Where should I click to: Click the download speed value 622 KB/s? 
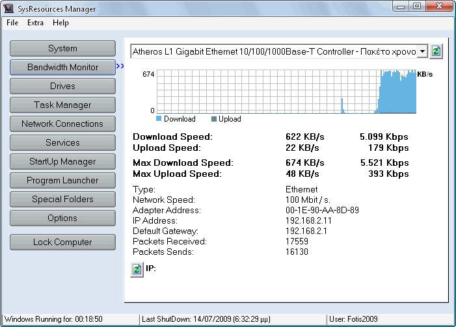click(x=305, y=137)
